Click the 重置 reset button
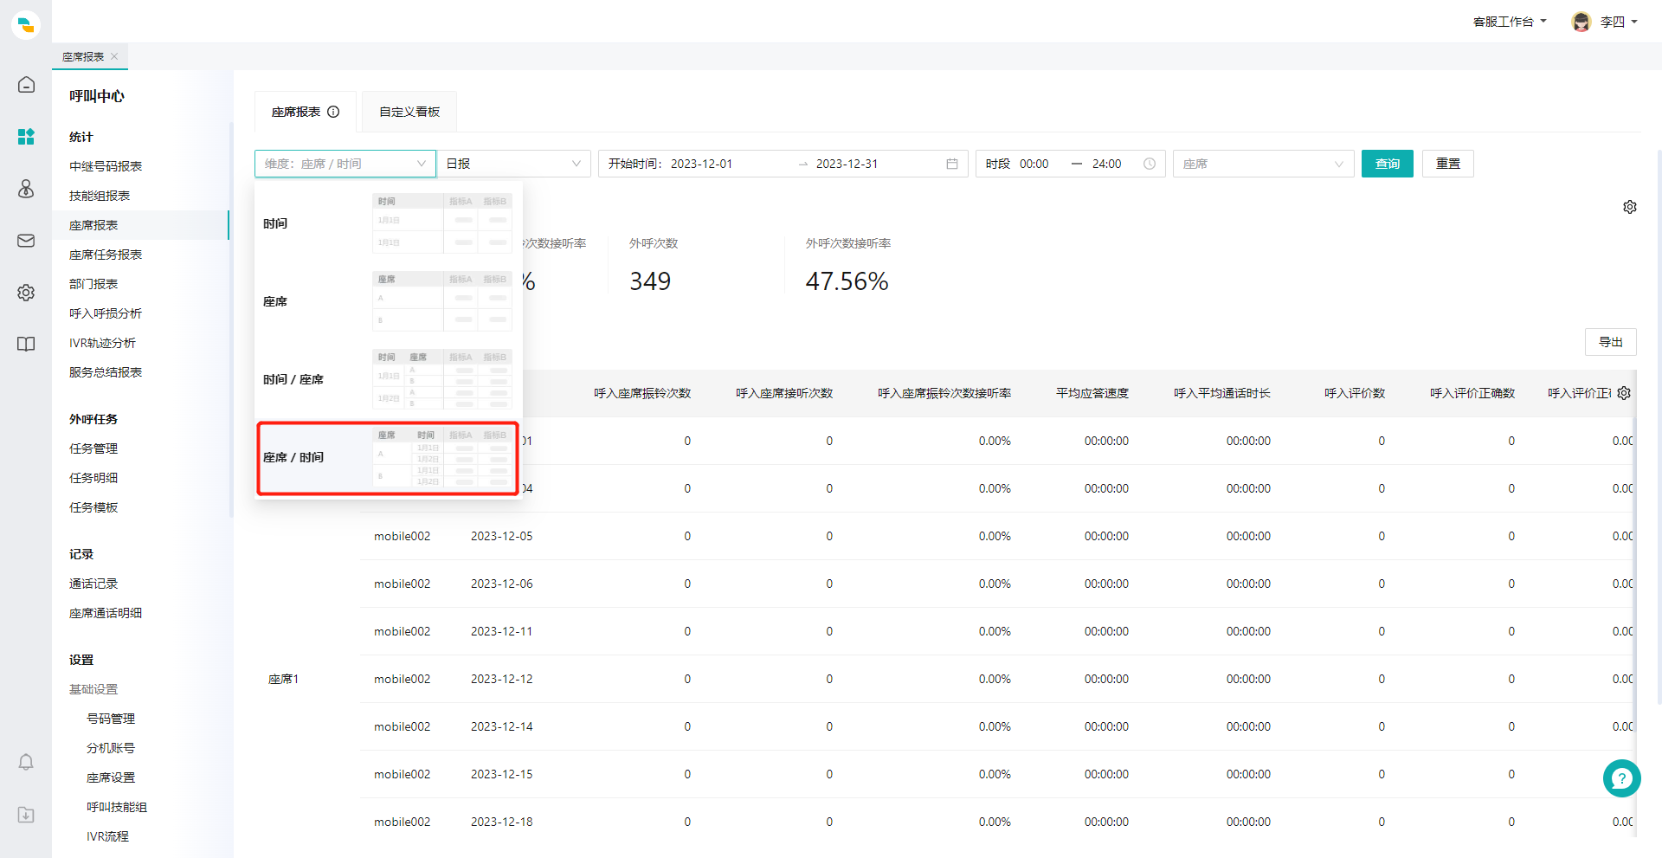Screen dimensions: 1662x858 point(1448,164)
